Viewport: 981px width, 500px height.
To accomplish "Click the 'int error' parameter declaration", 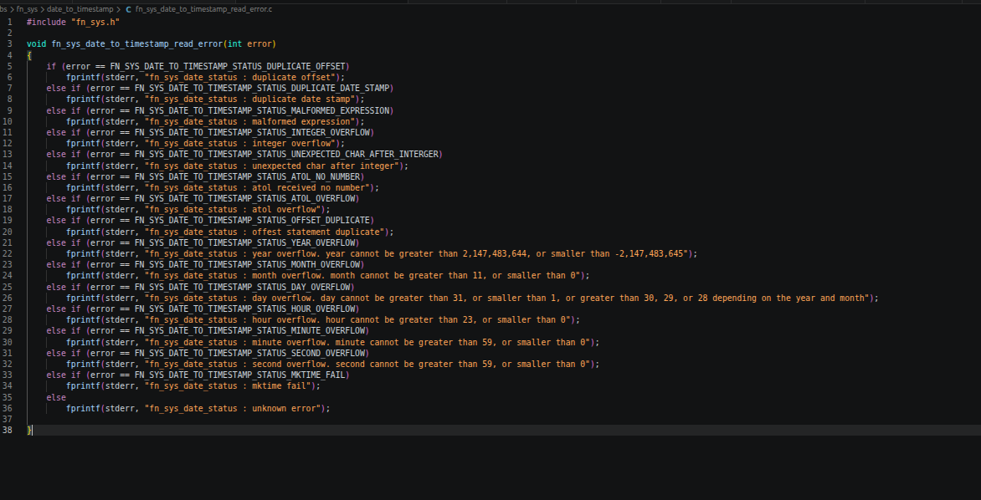I will (x=249, y=43).
